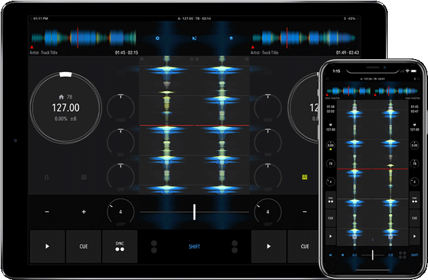Toggle deck B headphone cue on the iPhone

click(391, 255)
